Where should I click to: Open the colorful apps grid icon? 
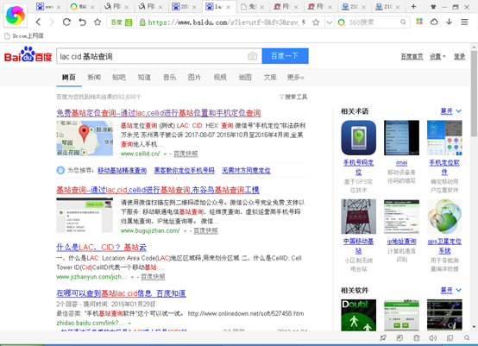tap(419, 22)
